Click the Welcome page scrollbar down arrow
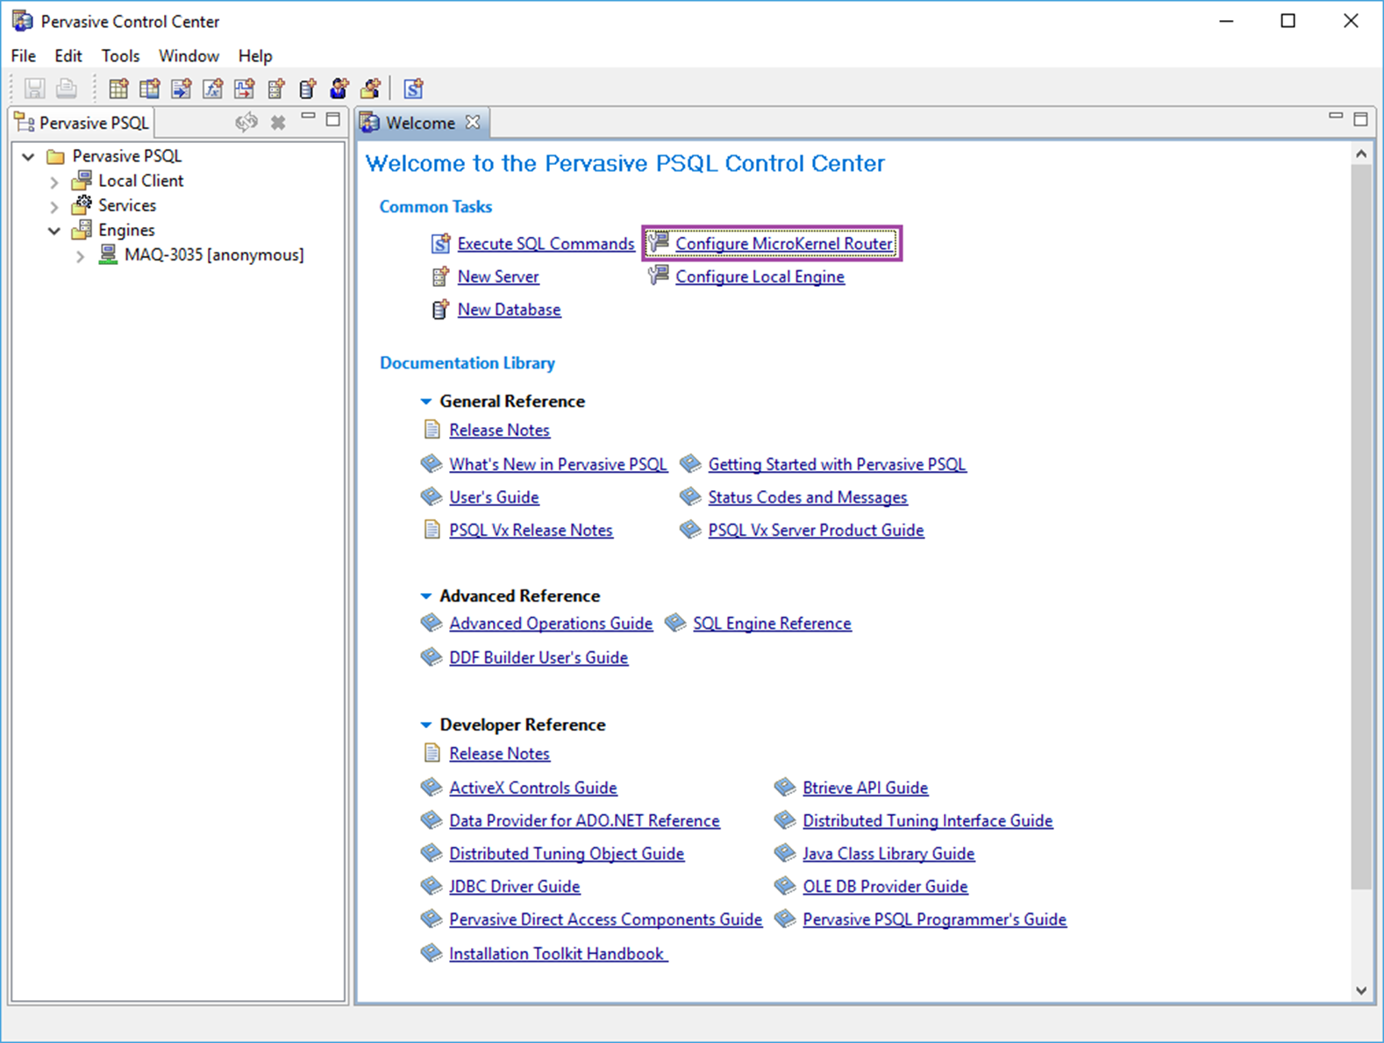 click(1361, 990)
